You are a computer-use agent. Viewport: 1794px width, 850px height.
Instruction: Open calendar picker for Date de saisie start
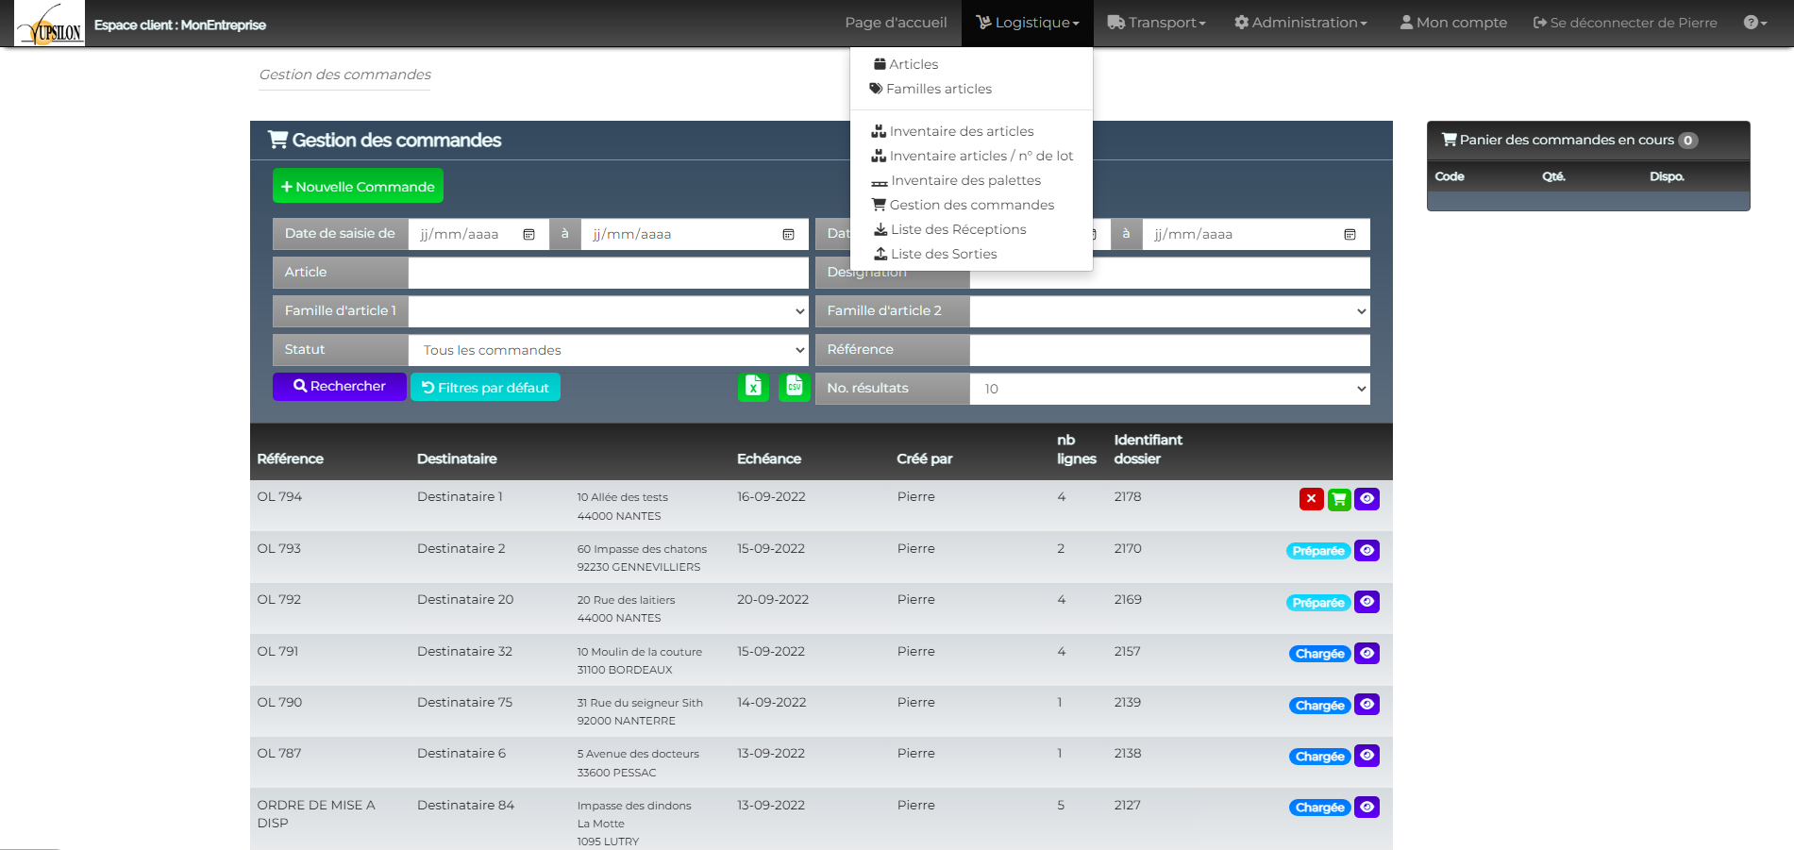528,234
